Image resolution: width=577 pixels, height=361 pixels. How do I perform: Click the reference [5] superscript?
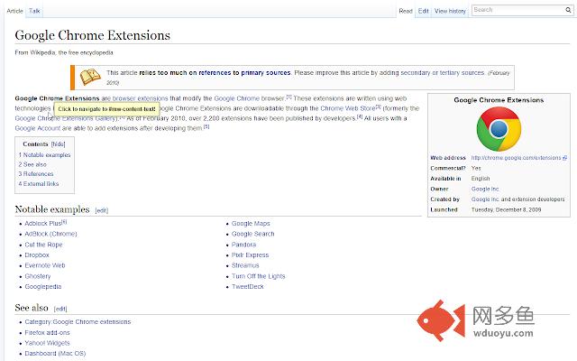(x=206, y=126)
